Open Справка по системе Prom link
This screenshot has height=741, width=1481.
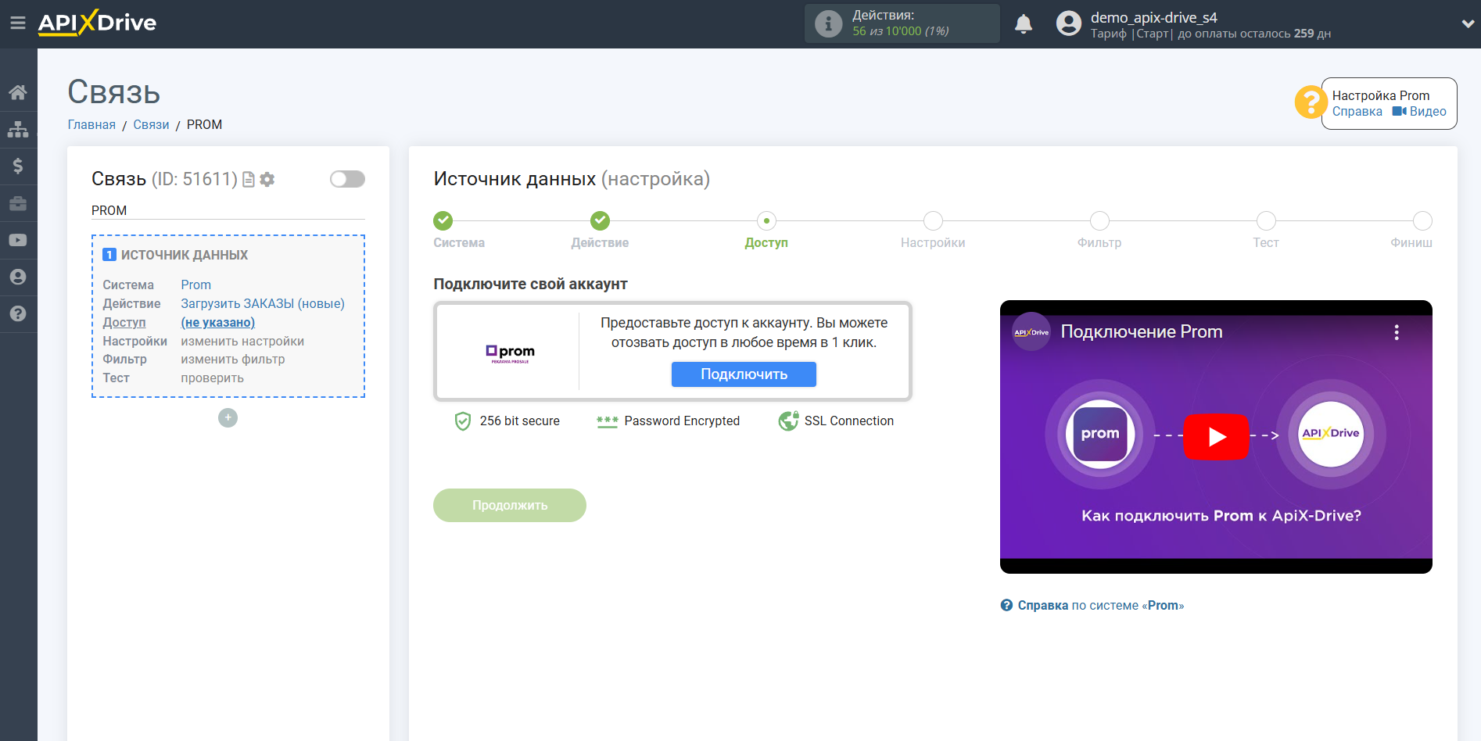pyautogui.click(x=1092, y=605)
